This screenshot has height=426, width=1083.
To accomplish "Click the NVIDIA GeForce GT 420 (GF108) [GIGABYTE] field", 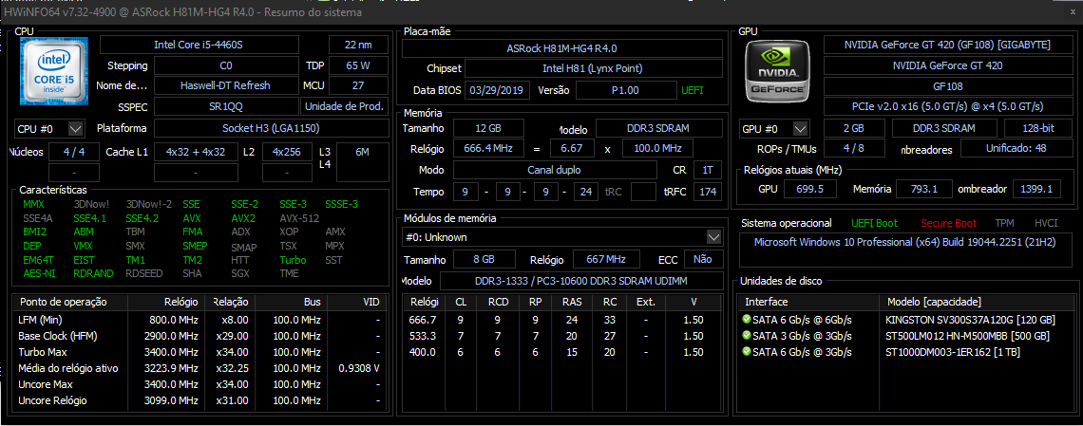I will pyautogui.click(x=947, y=45).
